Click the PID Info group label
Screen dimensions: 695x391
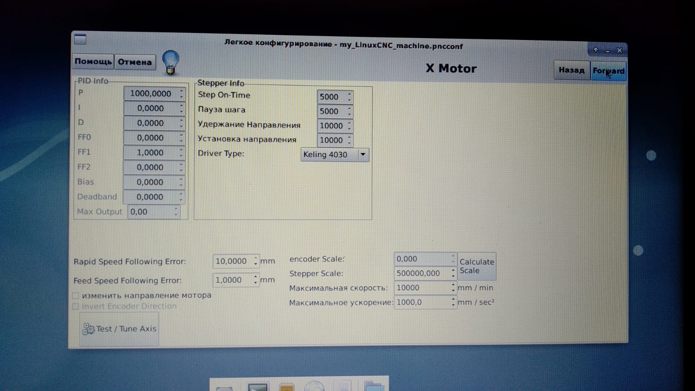coord(93,81)
